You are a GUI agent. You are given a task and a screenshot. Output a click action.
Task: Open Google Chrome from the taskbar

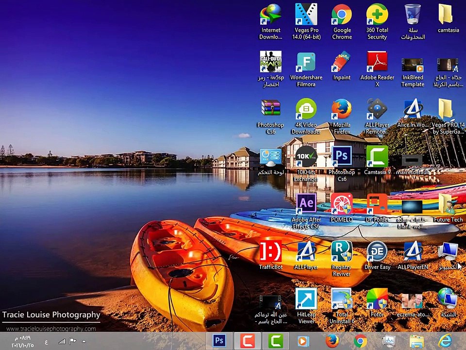tap(360, 341)
